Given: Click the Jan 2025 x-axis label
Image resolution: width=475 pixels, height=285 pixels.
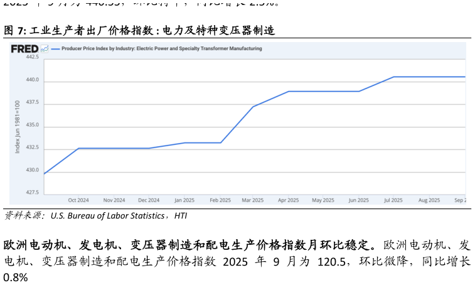Looking at the screenshot, I should [x=184, y=200].
